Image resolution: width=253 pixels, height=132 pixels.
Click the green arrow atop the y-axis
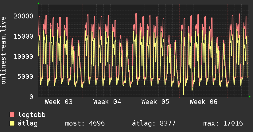(x=38, y=3)
